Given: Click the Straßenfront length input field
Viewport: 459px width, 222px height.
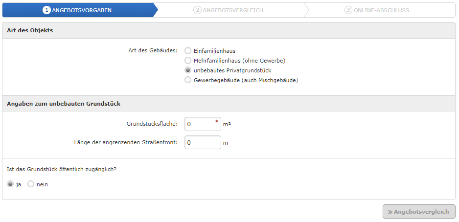Looking at the screenshot, I should (203, 142).
